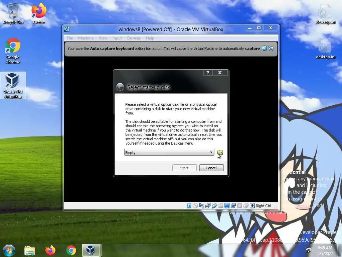Viewport: 342px width, 257px height.
Task: Browse for a virtual optical disk file
Action: pyautogui.click(x=220, y=153)
